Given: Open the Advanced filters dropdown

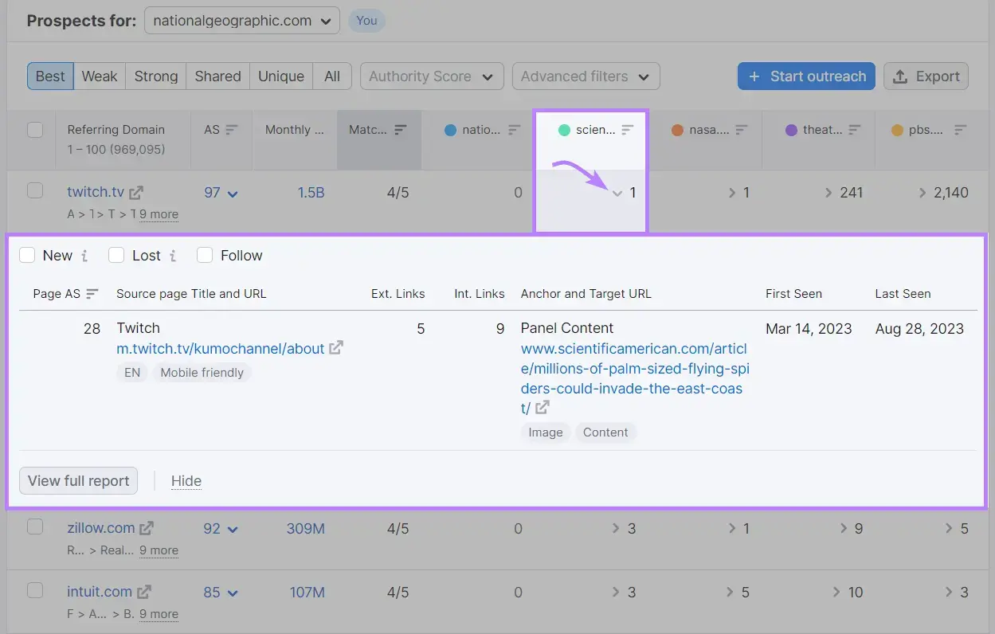Looking at the screenshot, I should click(x=586, y=76).
